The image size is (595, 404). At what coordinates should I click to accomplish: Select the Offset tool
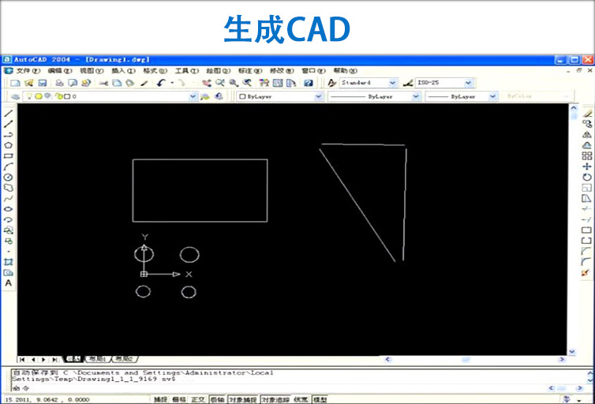pyautogui.click(x=587, y=145)
